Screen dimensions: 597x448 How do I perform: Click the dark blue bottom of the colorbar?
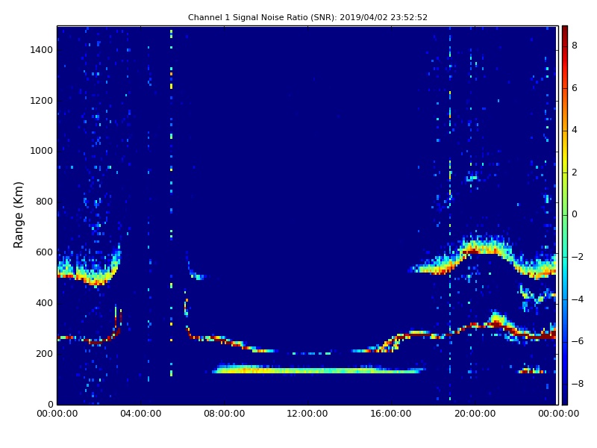click(x=565, y=398)
